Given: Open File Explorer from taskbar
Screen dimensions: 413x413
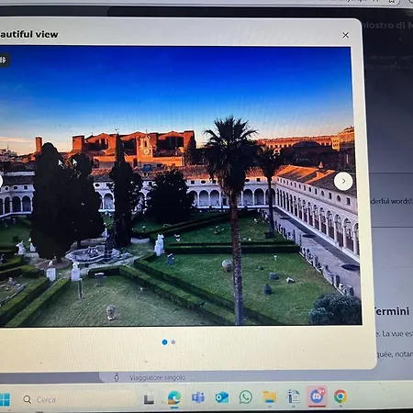Looking at the screenshot, I should (x=270, y=397).
